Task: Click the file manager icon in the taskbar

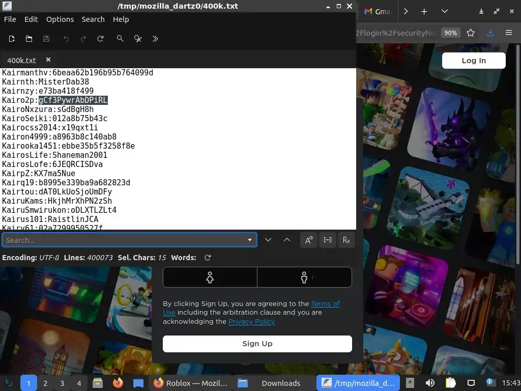Action: pos(97,383)
